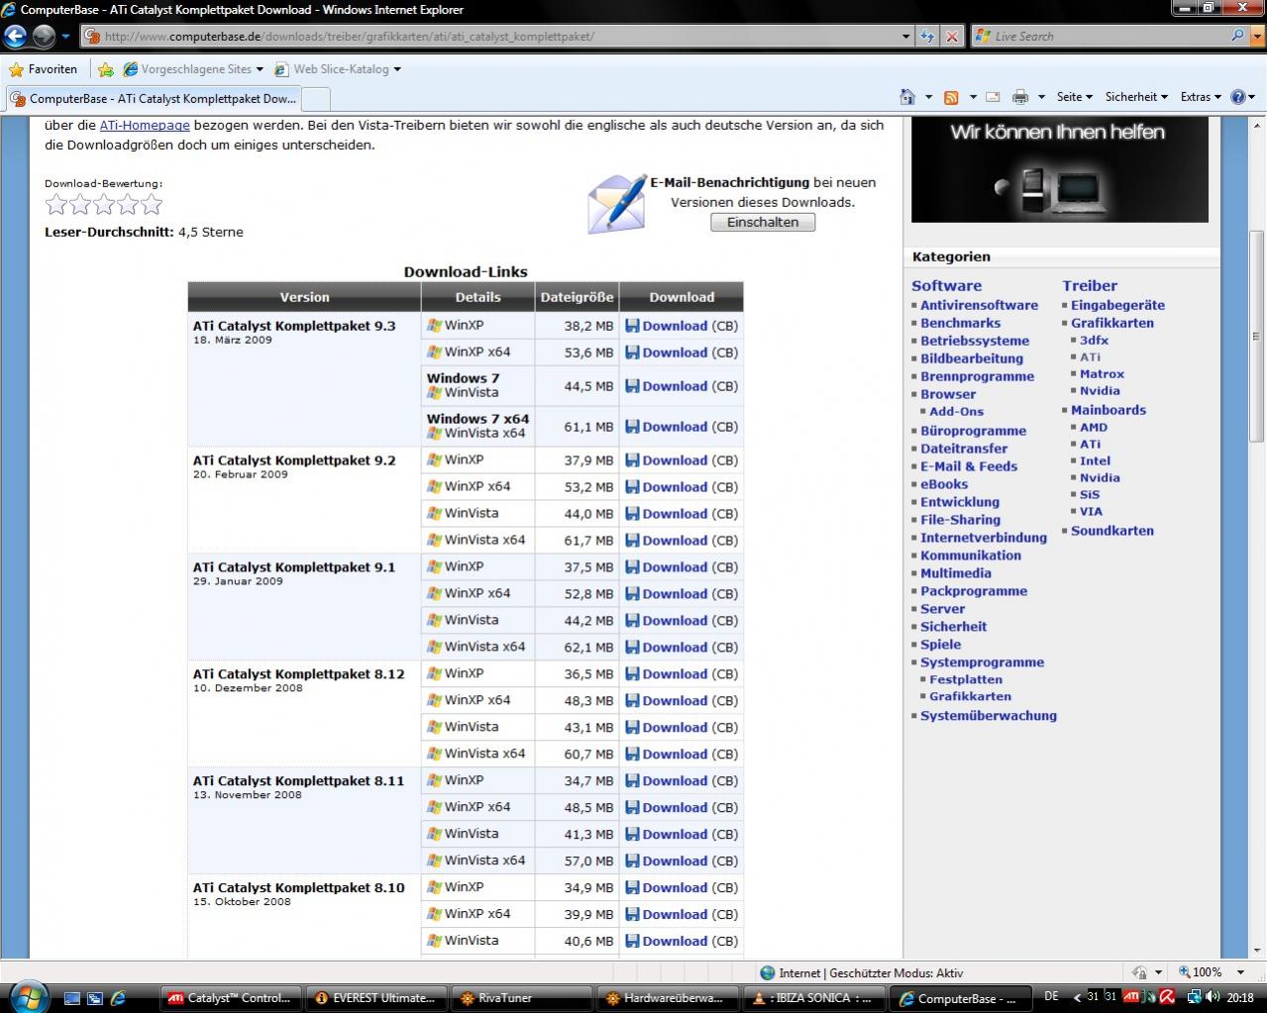Open the Antivirensoftware category link
Image resolution: width=1267 pixels, height=1013 pixels.
(x=980, y=305)
